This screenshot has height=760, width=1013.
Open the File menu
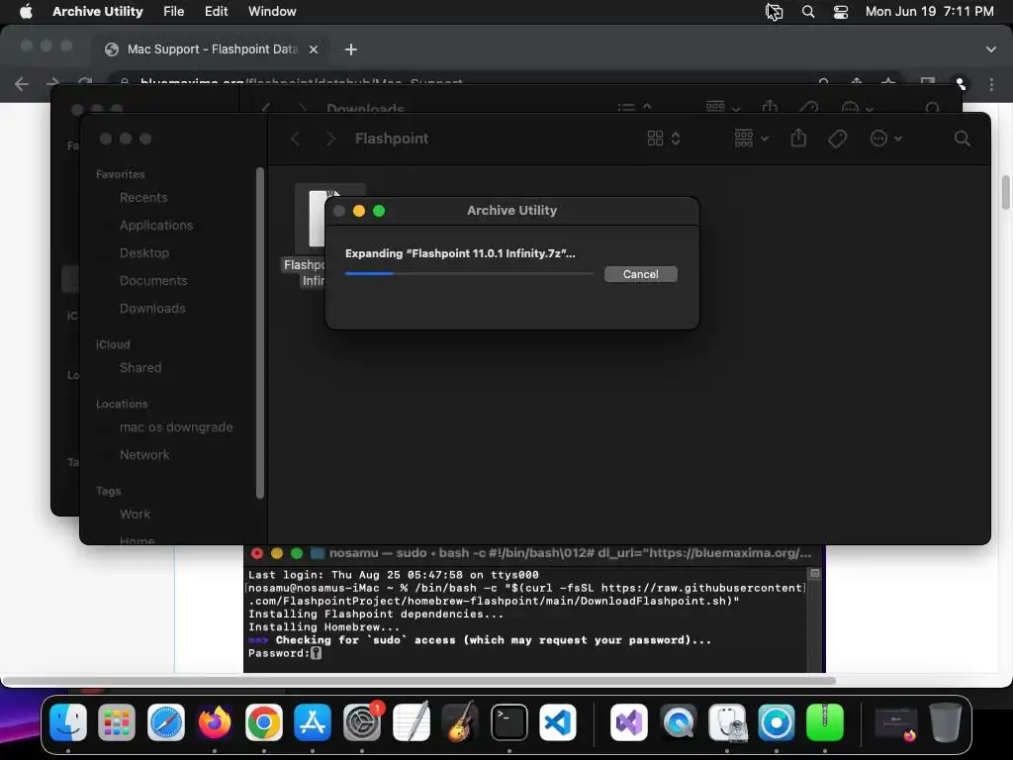point(173,11)
